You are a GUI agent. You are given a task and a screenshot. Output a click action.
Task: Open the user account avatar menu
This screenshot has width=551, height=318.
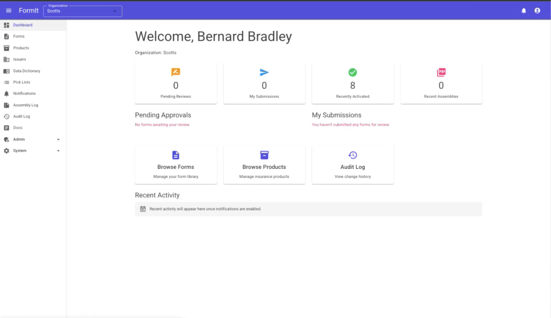tap(537, 11)
